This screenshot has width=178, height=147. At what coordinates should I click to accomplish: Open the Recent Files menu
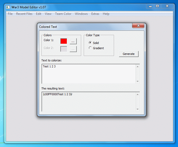tap(24, 14)
